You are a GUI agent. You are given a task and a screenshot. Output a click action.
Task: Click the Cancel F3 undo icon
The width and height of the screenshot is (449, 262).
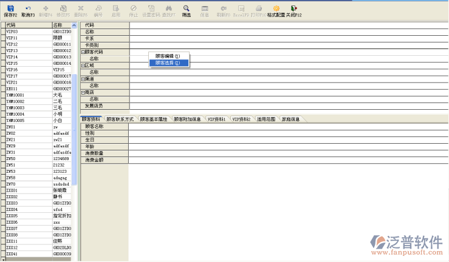coord(28,8)
